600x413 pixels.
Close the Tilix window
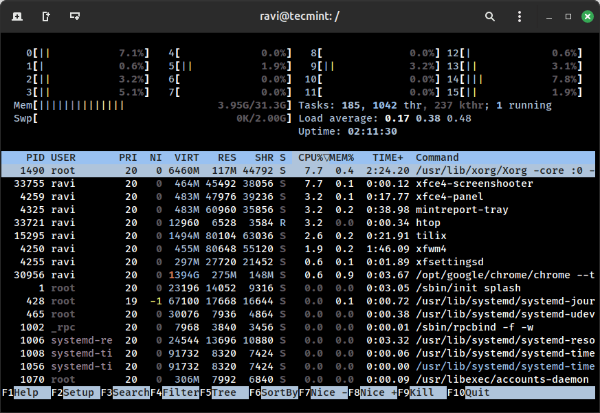point(588,16)
